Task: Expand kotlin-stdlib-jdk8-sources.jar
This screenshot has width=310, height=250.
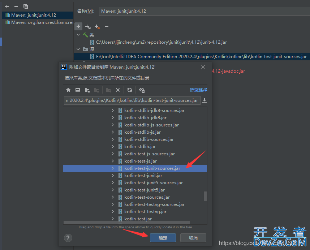Action: click(113, 111)
